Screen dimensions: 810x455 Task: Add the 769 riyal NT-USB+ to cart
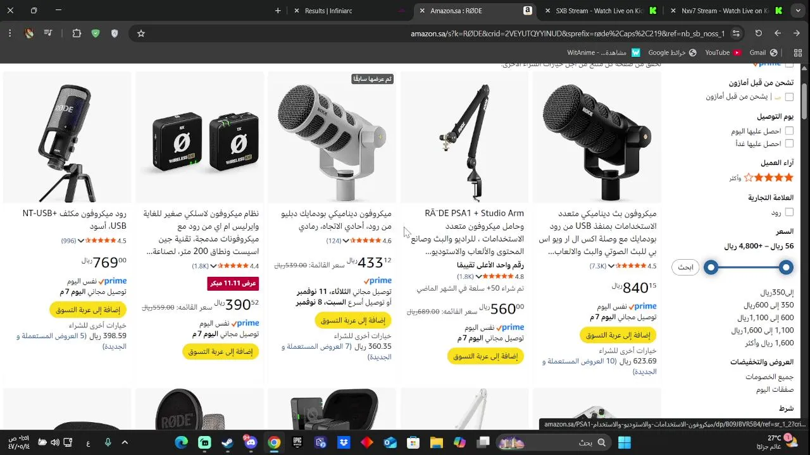88,310
